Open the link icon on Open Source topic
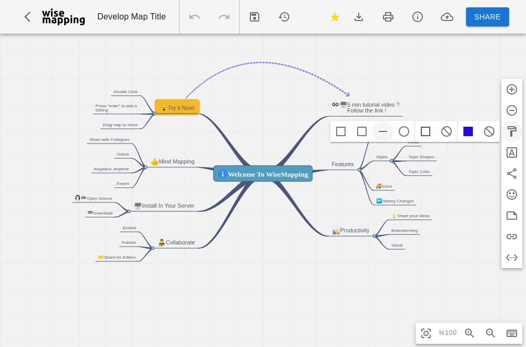 [x=84, y=198]
